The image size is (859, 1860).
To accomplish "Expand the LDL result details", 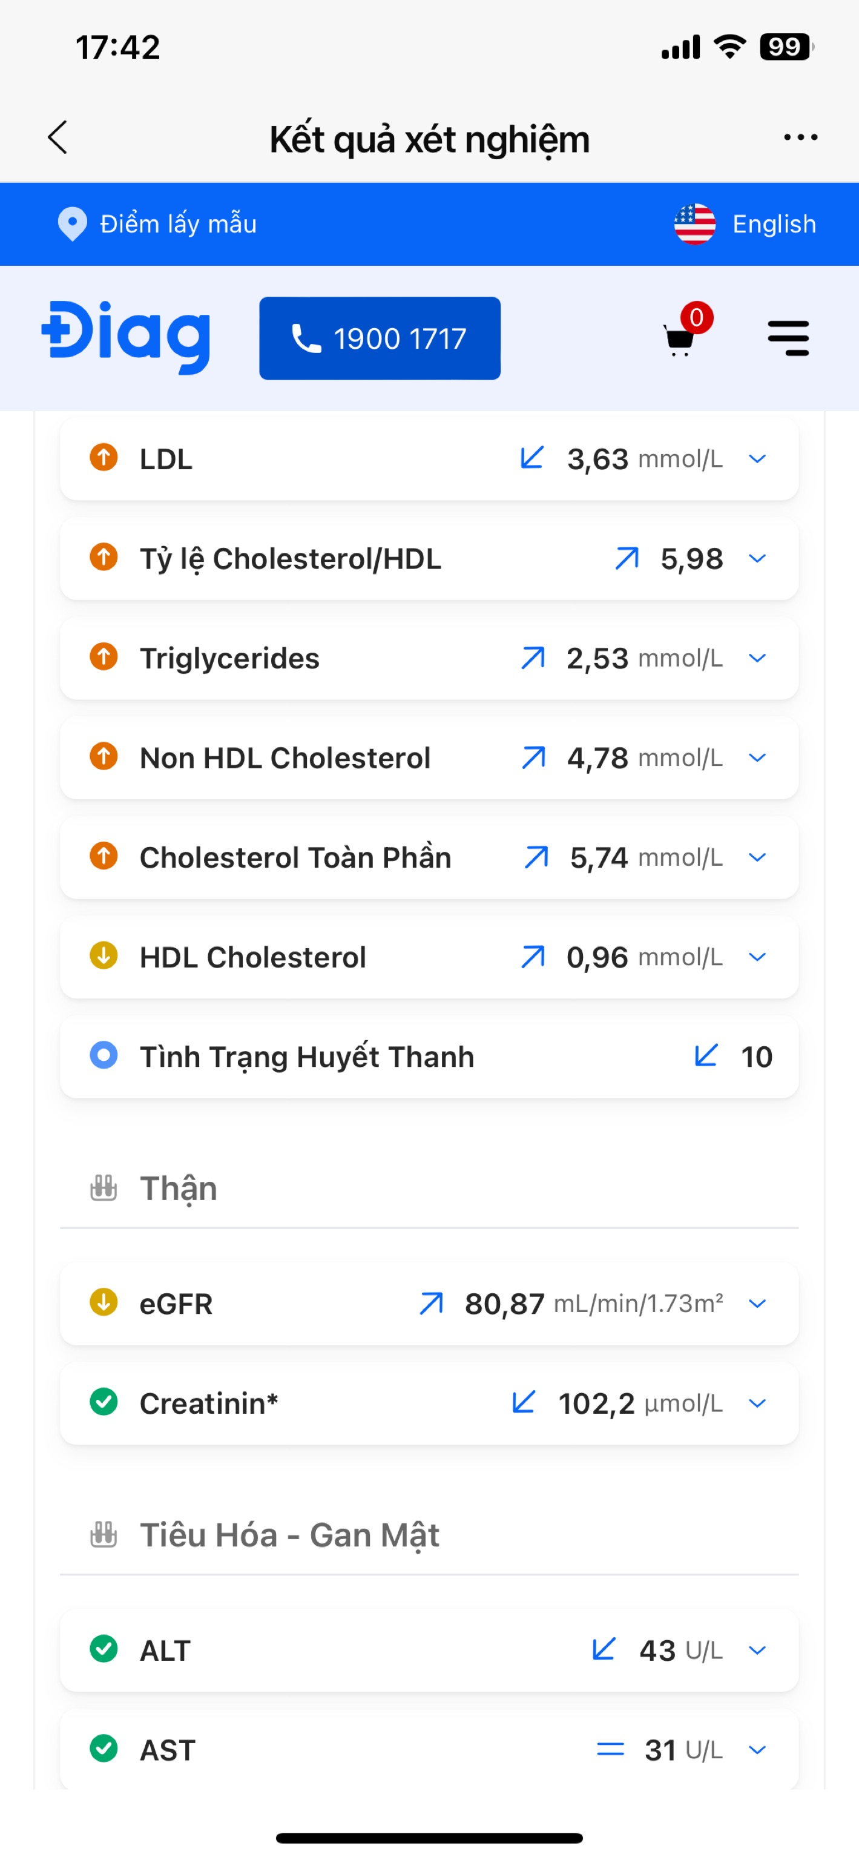I will click(757, 459).
